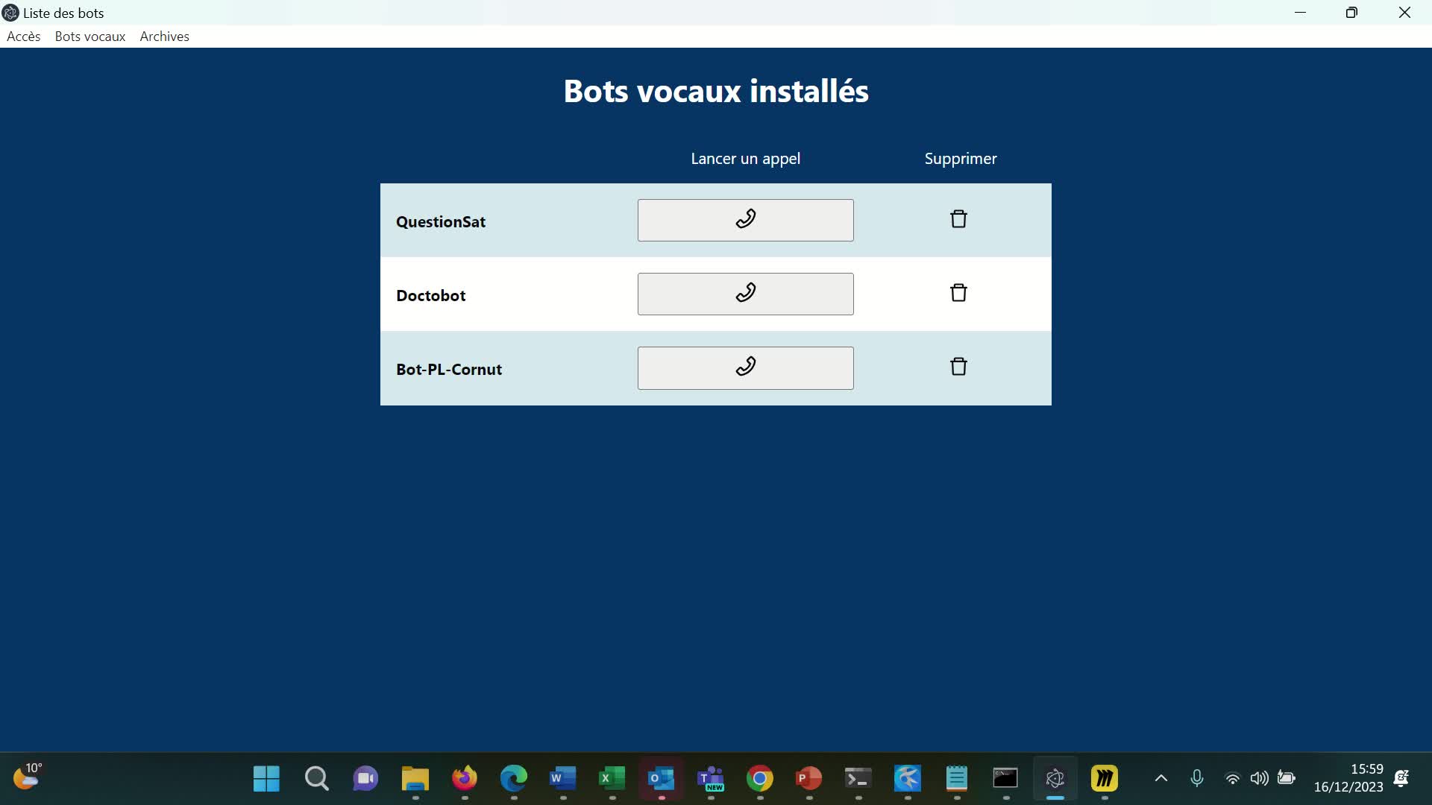Call the Bot-PL-Cornut voice bot
The height and width of the screenshot is (805, 1432).
click(x=745, y=367)
